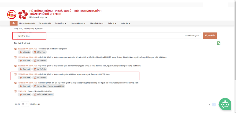Click the Tìm kiếm search button
This screenshot has height=113, width=236.
click(210, 36)
